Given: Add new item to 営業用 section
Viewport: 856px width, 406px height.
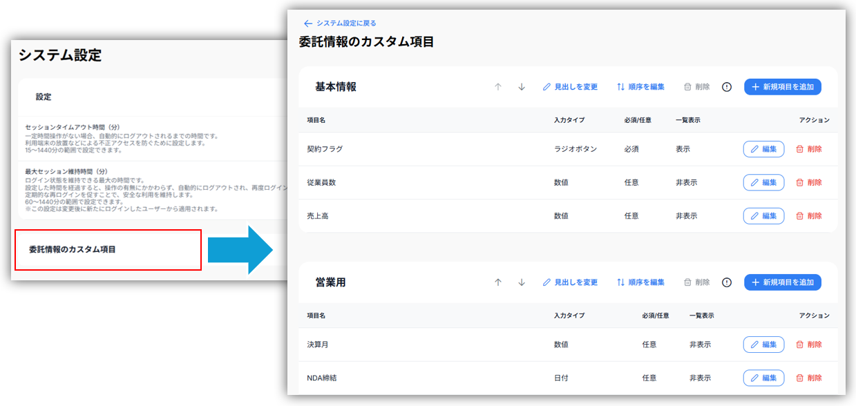Looking at the screenshot, I should click(x=782, y=282).
